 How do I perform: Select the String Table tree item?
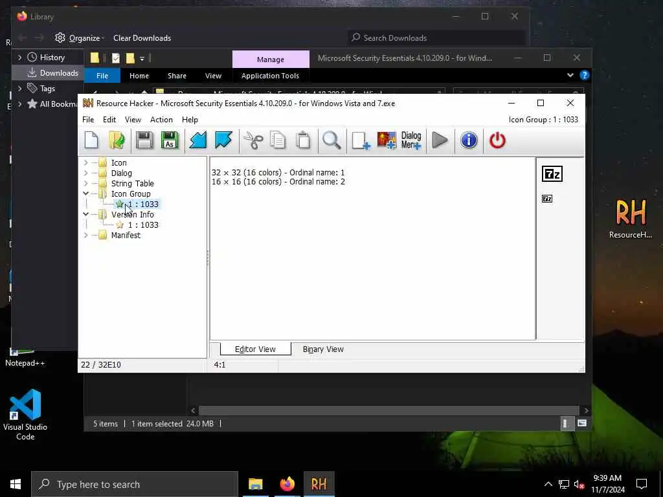click(132, 183)
